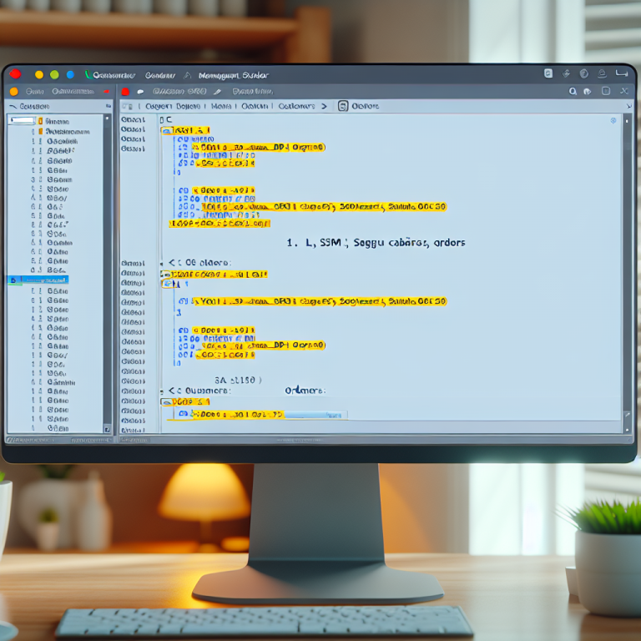Click the square icon in the title bar
Viewport: 641px width, 641px height.
point(548,74)
